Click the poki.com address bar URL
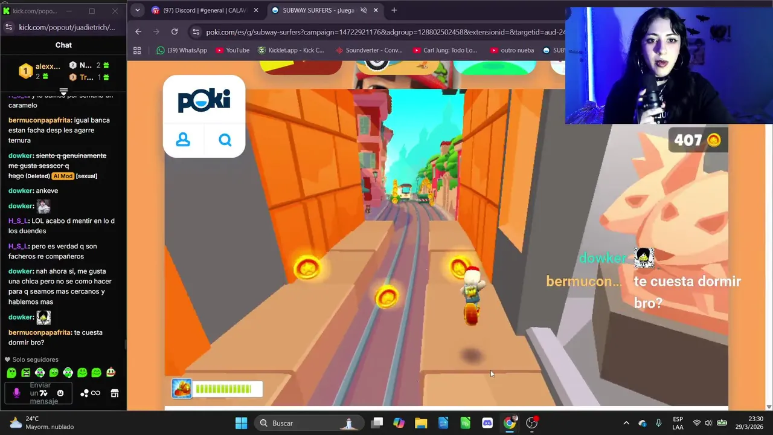This screenshot has height=435, width=773. pos(385,32)
